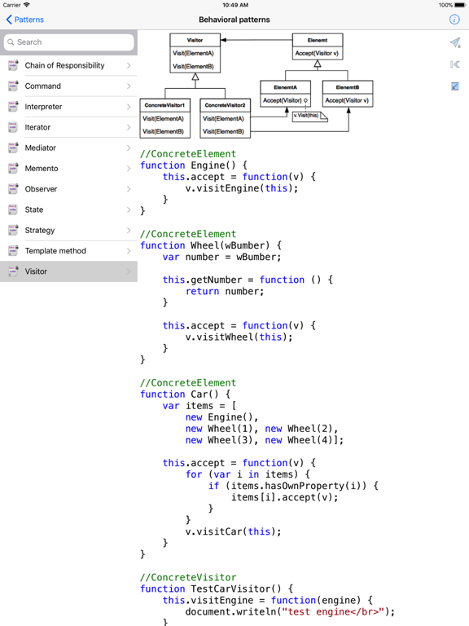
Task: Click the Behavioral patterns title
Action: tap(234, 20)
